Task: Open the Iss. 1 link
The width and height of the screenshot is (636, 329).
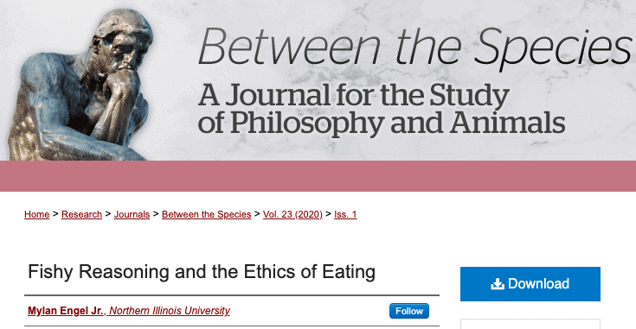Action: [x=345, y=214]
